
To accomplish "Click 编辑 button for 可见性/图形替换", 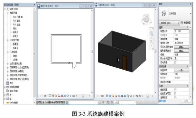I will tap(181, 47).
